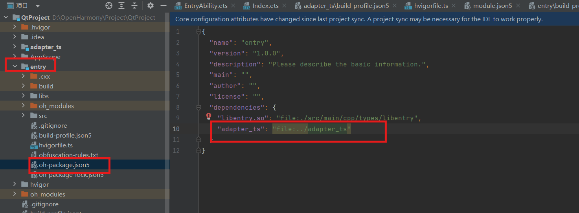Open hvigorfile.ts file under entry
Screen dimensions: 579x213
55,145
